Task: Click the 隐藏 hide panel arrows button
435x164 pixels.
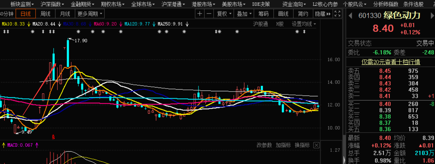Action: pos(323,14)
